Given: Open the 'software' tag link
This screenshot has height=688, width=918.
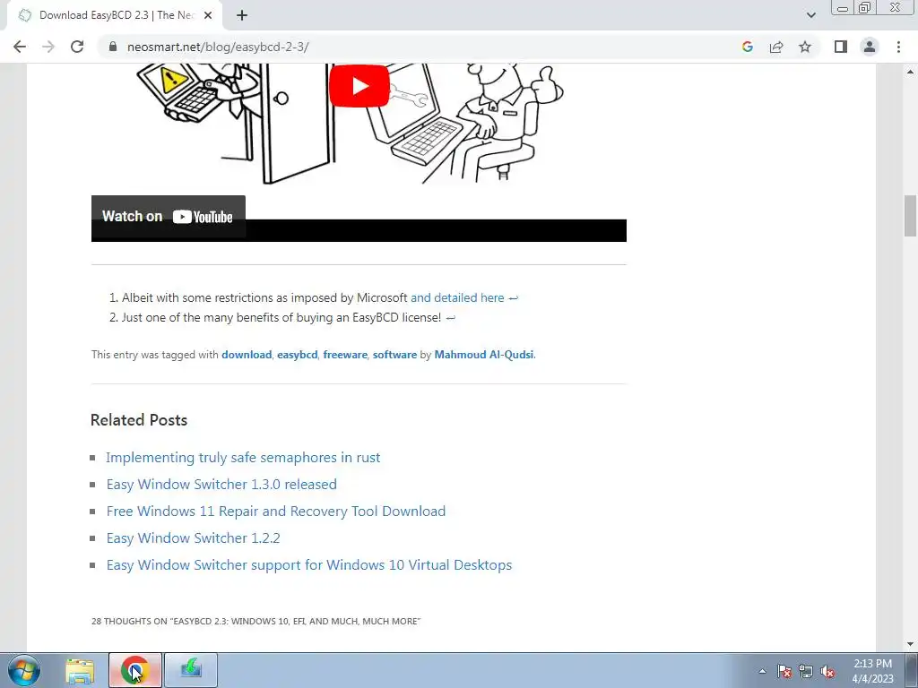Looking at the screenshot, I should (x=394, y=355).
